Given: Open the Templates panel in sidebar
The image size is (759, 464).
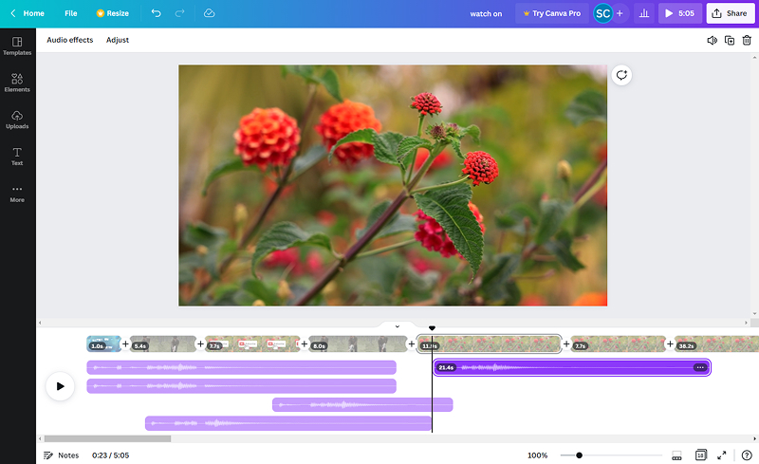Looking at the screenshot, I should tap(17, 46).
